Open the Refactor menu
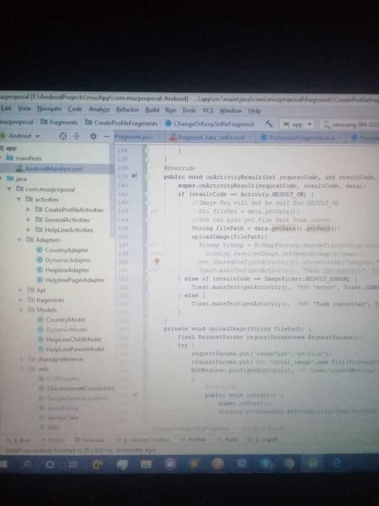 click(127, 110)
